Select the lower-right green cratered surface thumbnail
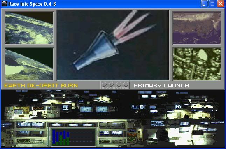Screen dimensions: 226x149 click(197, 64)
